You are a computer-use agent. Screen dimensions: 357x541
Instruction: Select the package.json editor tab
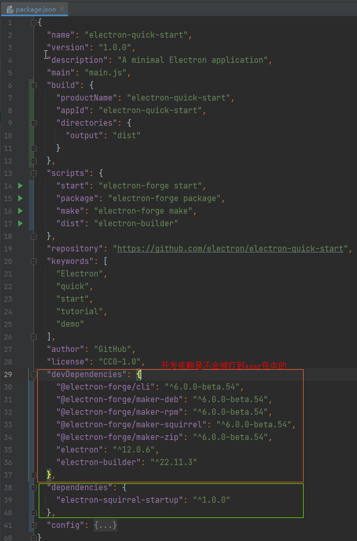click(34, 9)
